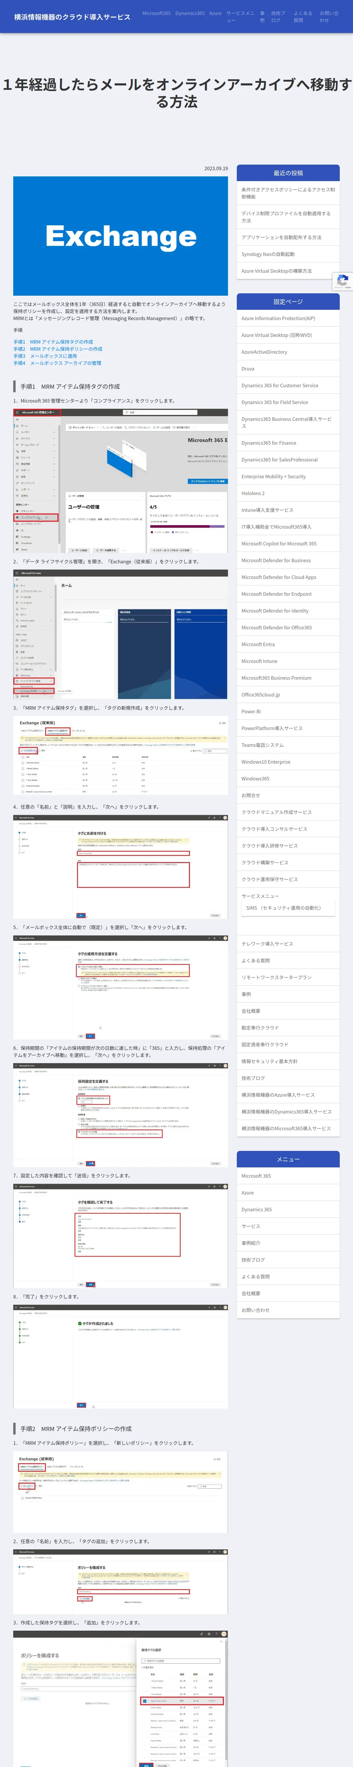Image resolution: width=353 pixels, height=1767 pixels.
Task: Open サービスメニュー in the top navigation bar
Action: pos(241,16)
